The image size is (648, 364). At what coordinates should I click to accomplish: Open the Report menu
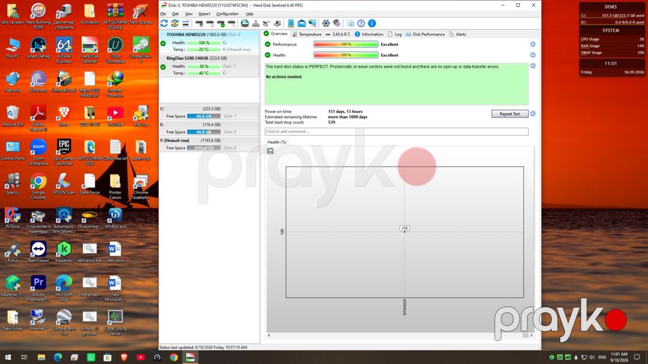(204, 14)
